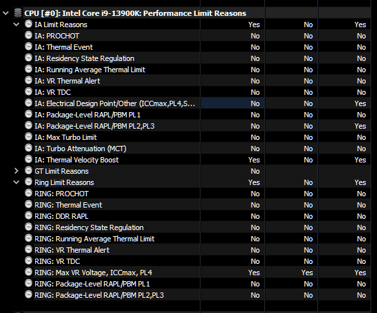Click the icon beside IA: Electrical Design Point/Other
The width and height of the screenshot is (377, 313).
(x=29, y=103)
